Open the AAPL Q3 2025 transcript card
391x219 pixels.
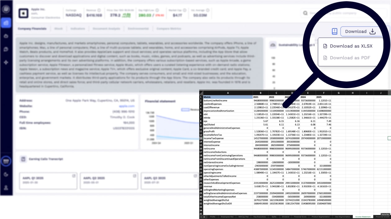tap(169, 181)
